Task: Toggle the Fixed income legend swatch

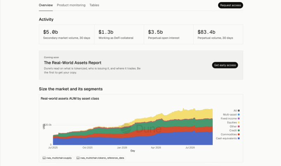Action: [x=239, y=119]
